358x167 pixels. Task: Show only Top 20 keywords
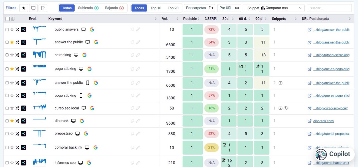pyautogui.click(x=173, y=8)
